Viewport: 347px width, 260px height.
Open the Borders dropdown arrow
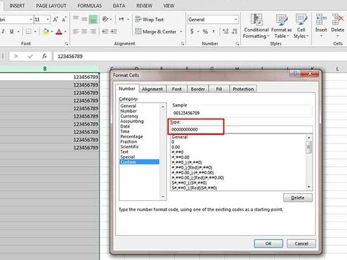[x=35, y=31]
